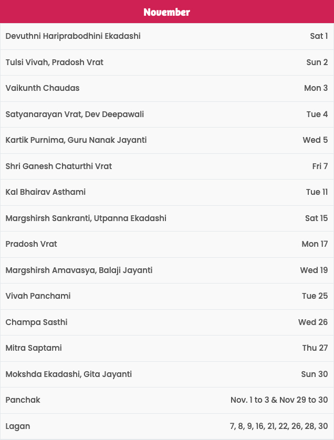Click the Mon 17 date cell
334x440 pixels.
point(315,244)
